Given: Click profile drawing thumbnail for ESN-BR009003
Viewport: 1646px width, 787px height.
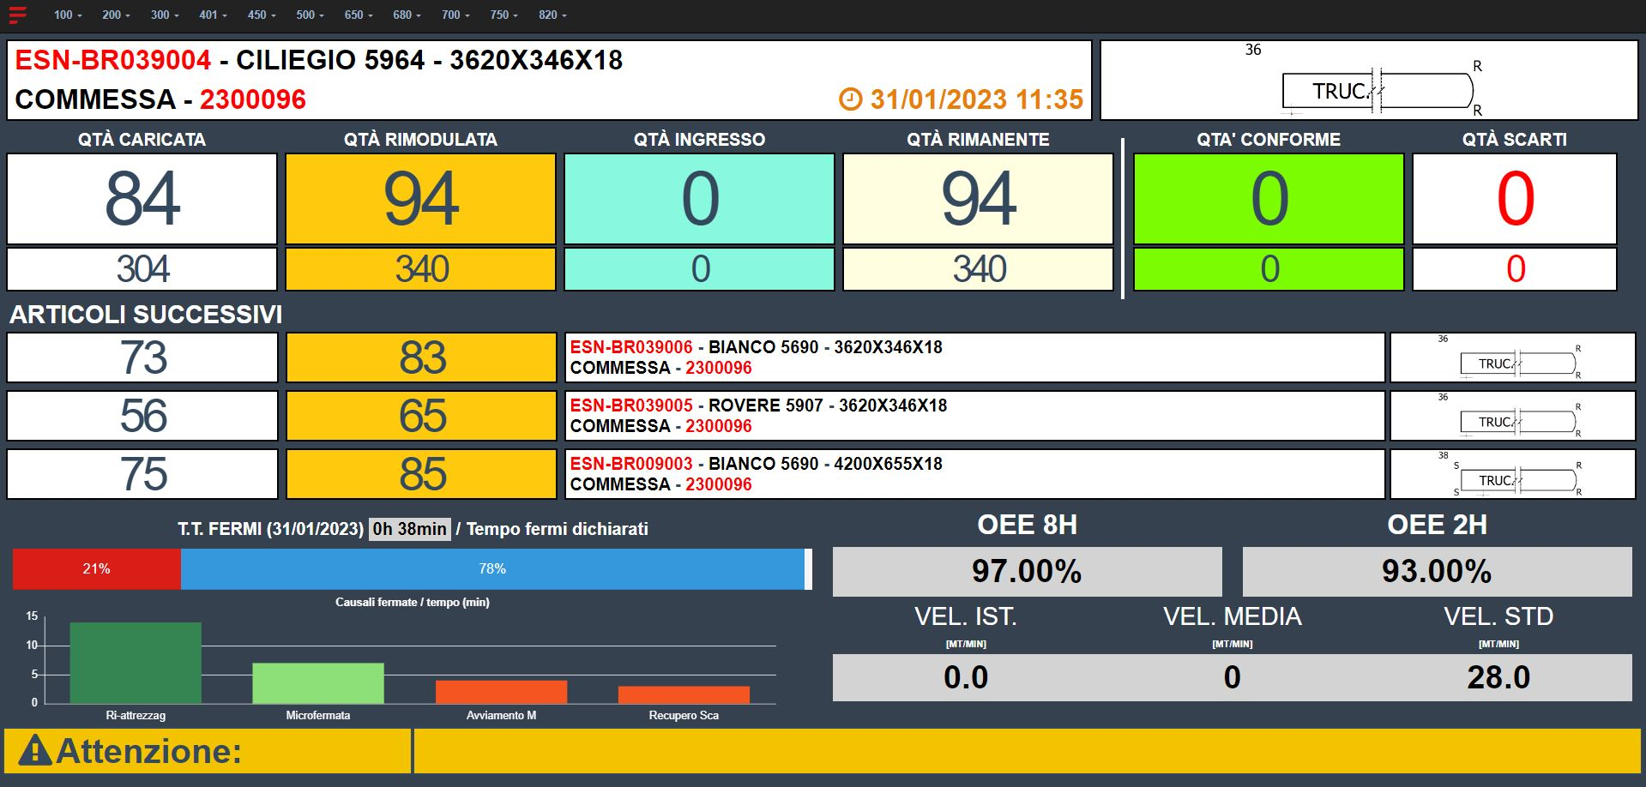Looking at the screenshot, I should pos(1512,474).
